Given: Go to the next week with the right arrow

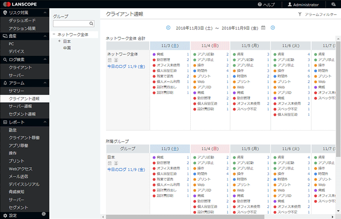Looking at the screenshot, I should coord(273,28).
